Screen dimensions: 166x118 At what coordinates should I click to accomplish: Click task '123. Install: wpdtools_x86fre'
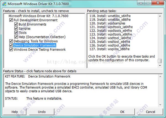111,34
